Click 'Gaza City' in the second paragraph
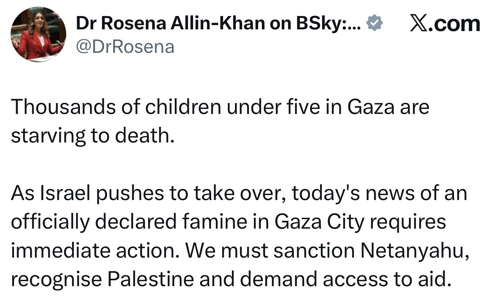The width and height of the screenshot is (503, 303). point(321,222)
